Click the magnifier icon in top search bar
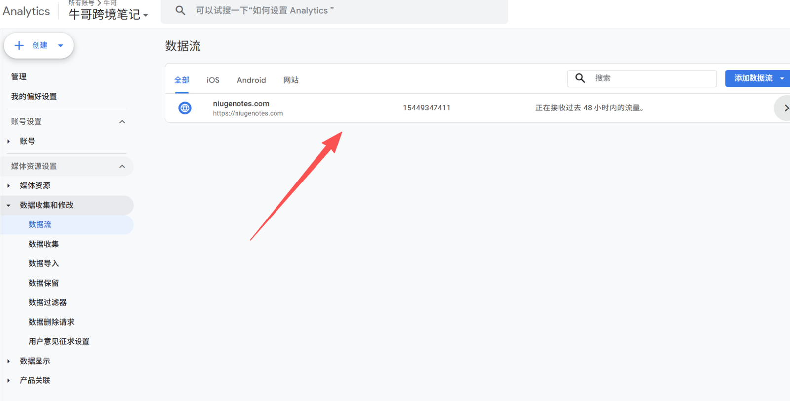 point(180,10)
